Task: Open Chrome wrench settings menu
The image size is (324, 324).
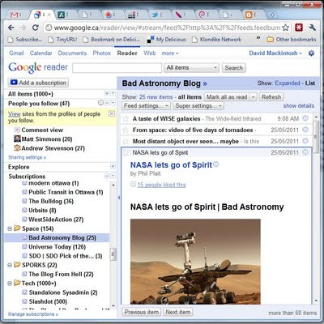Action: pos(312,28)
